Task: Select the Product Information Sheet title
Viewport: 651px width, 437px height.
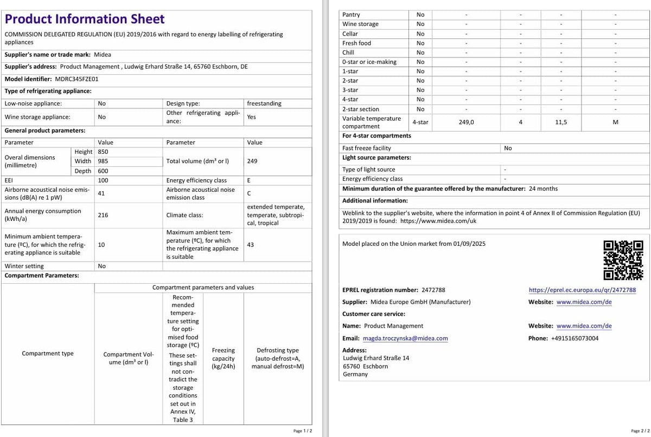Action: (85, 19)
